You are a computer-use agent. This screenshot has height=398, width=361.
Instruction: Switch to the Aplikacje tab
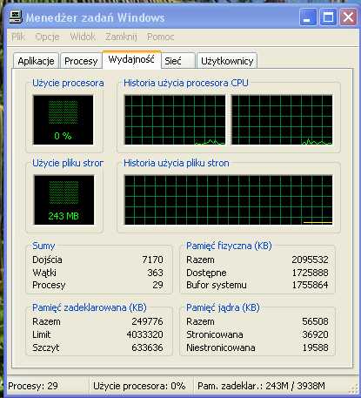pyautogui.click(x=36, y=61)
